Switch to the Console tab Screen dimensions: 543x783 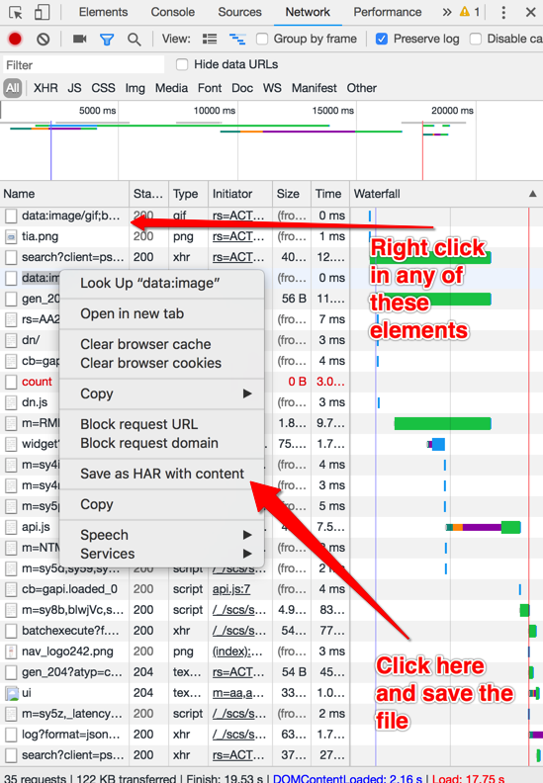click(173, 12)
